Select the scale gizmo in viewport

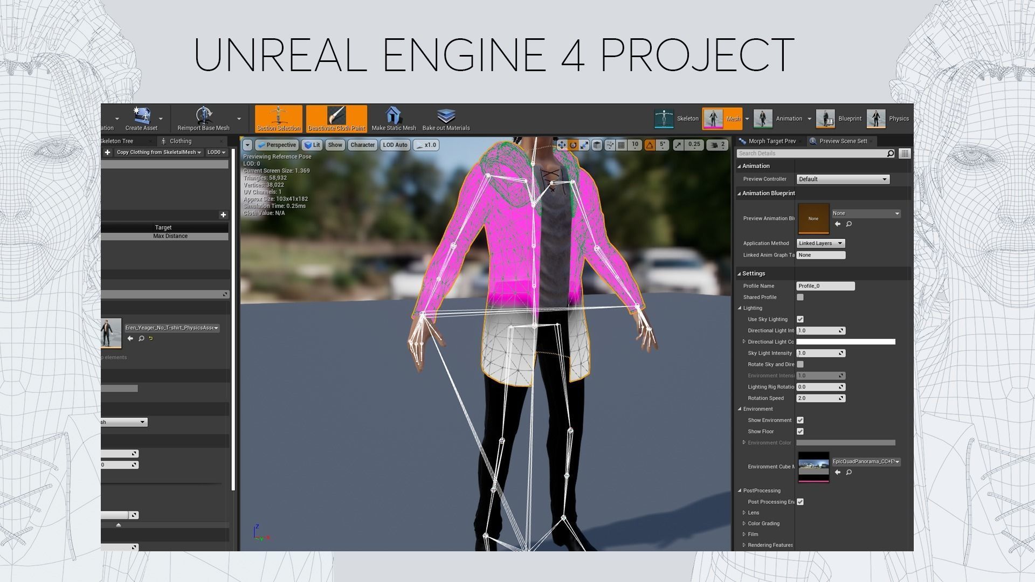(584, 145)
